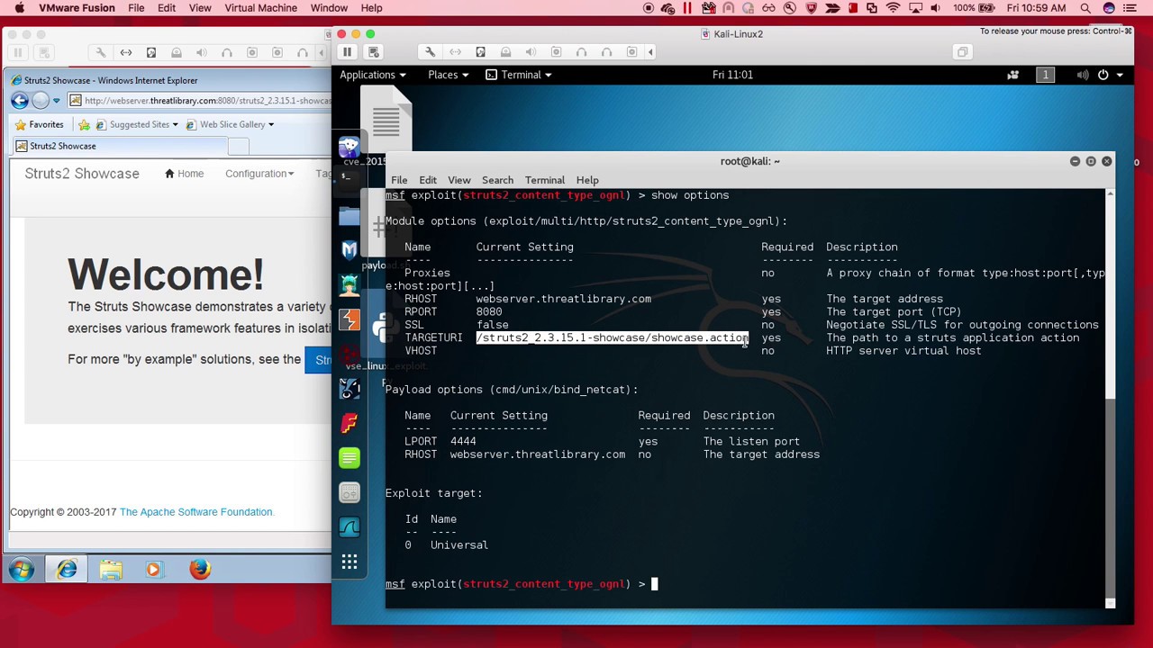Open the Terminal app menu in Kali top bar
Image resolution: width=1153 pixels, height=648 pixels.
(x=519, y=75)
